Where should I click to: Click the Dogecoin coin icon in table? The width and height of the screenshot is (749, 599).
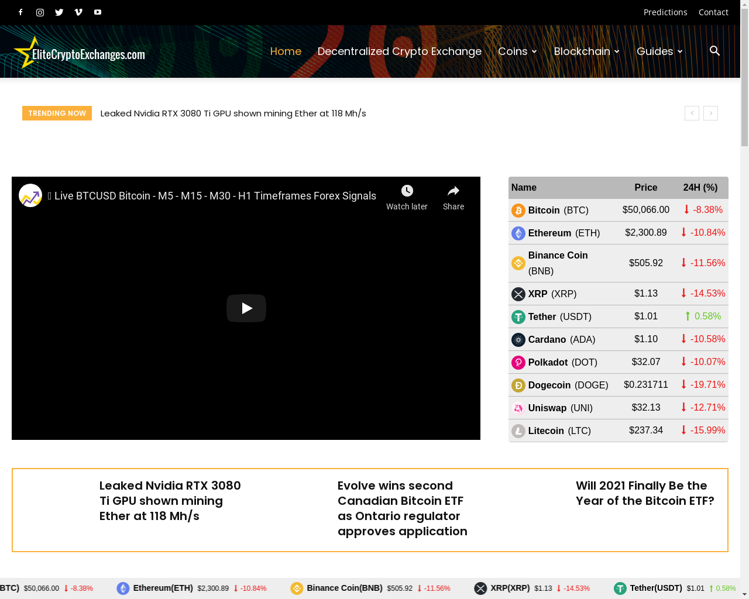tap(518, 385)
